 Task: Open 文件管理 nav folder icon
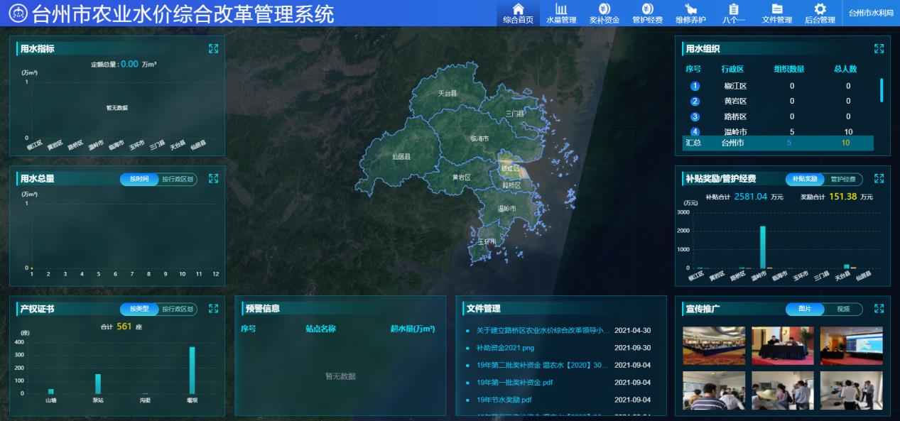(777, 9)
